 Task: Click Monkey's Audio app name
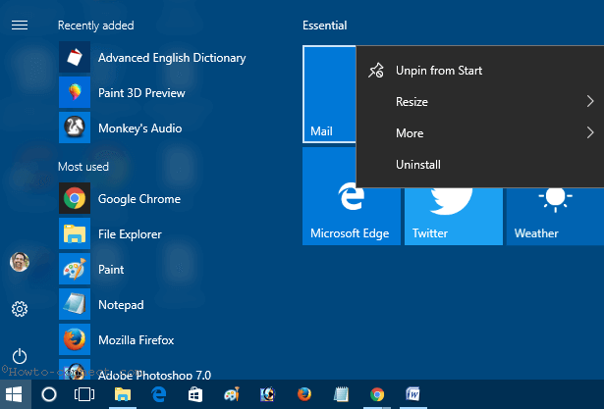coord(139,128)
